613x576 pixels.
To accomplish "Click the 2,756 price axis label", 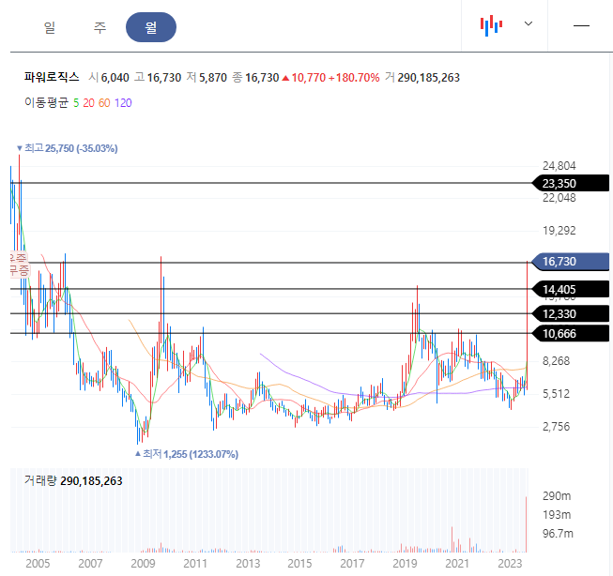I will (x=557, y=426).
